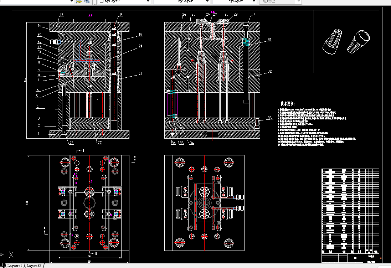Select the Model tab beside Layout1
Viewport: 391px width, 268px height.
2,266
